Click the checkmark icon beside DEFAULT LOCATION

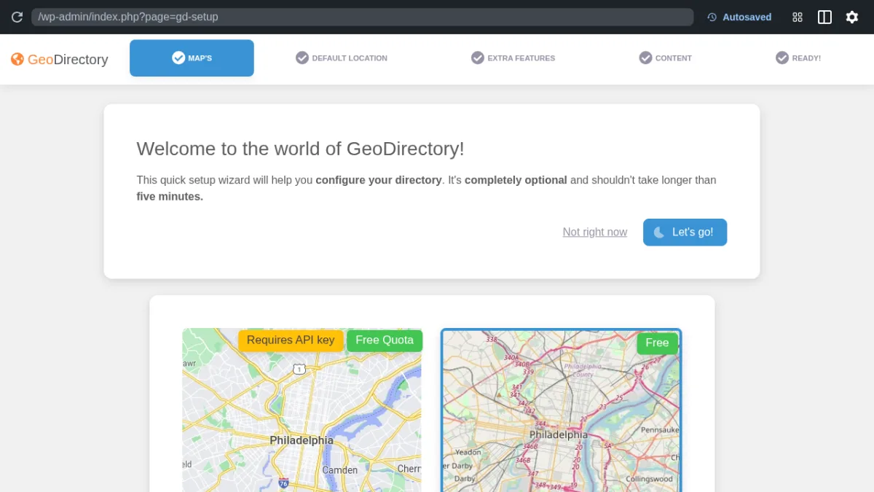pos(302,58)
